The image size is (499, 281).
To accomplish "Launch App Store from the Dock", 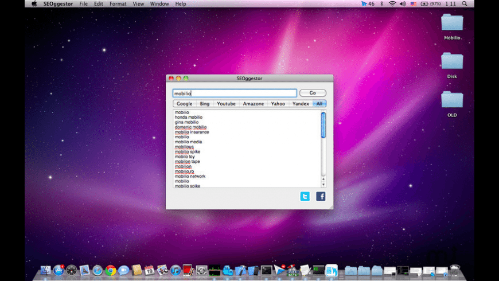I will (59, 271).
